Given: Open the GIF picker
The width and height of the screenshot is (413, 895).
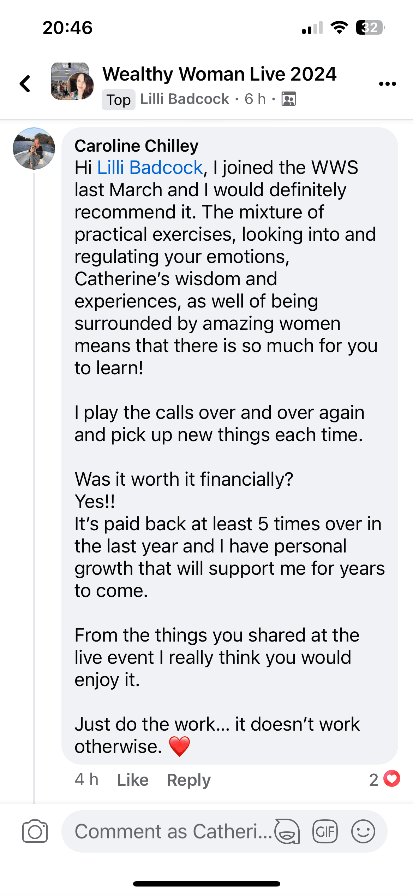Looking at the screenshot, I should tap(325, 831).
